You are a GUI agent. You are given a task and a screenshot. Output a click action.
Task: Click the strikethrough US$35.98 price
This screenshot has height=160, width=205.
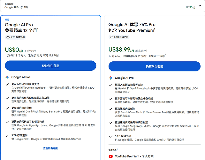[141, 51]
